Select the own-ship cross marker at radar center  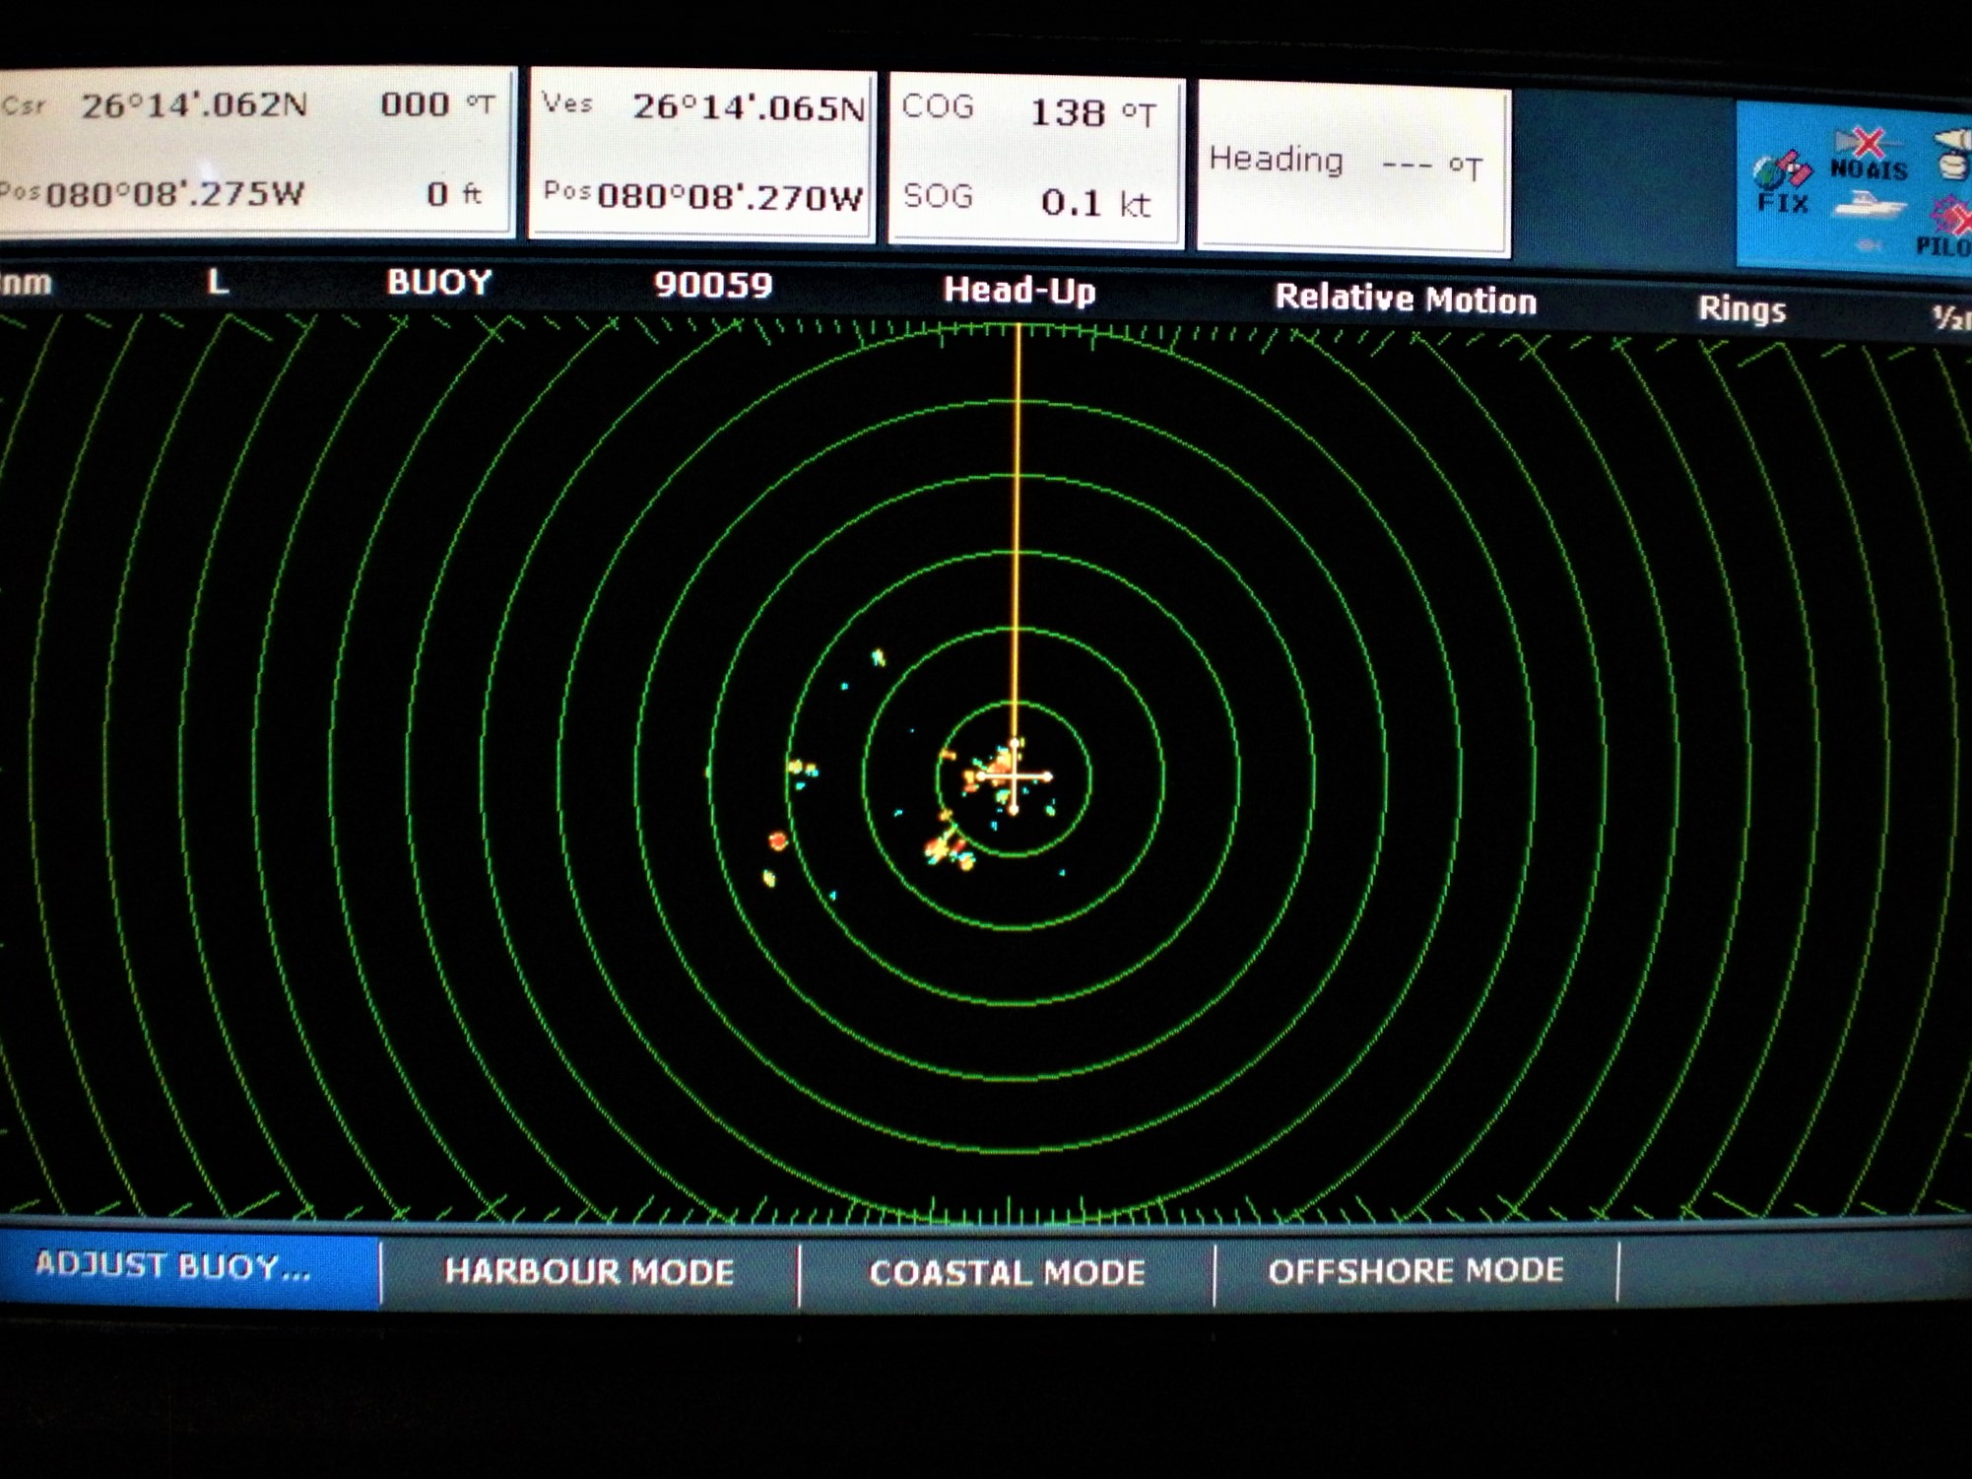pyautogui.click(x=1015, y=777)
